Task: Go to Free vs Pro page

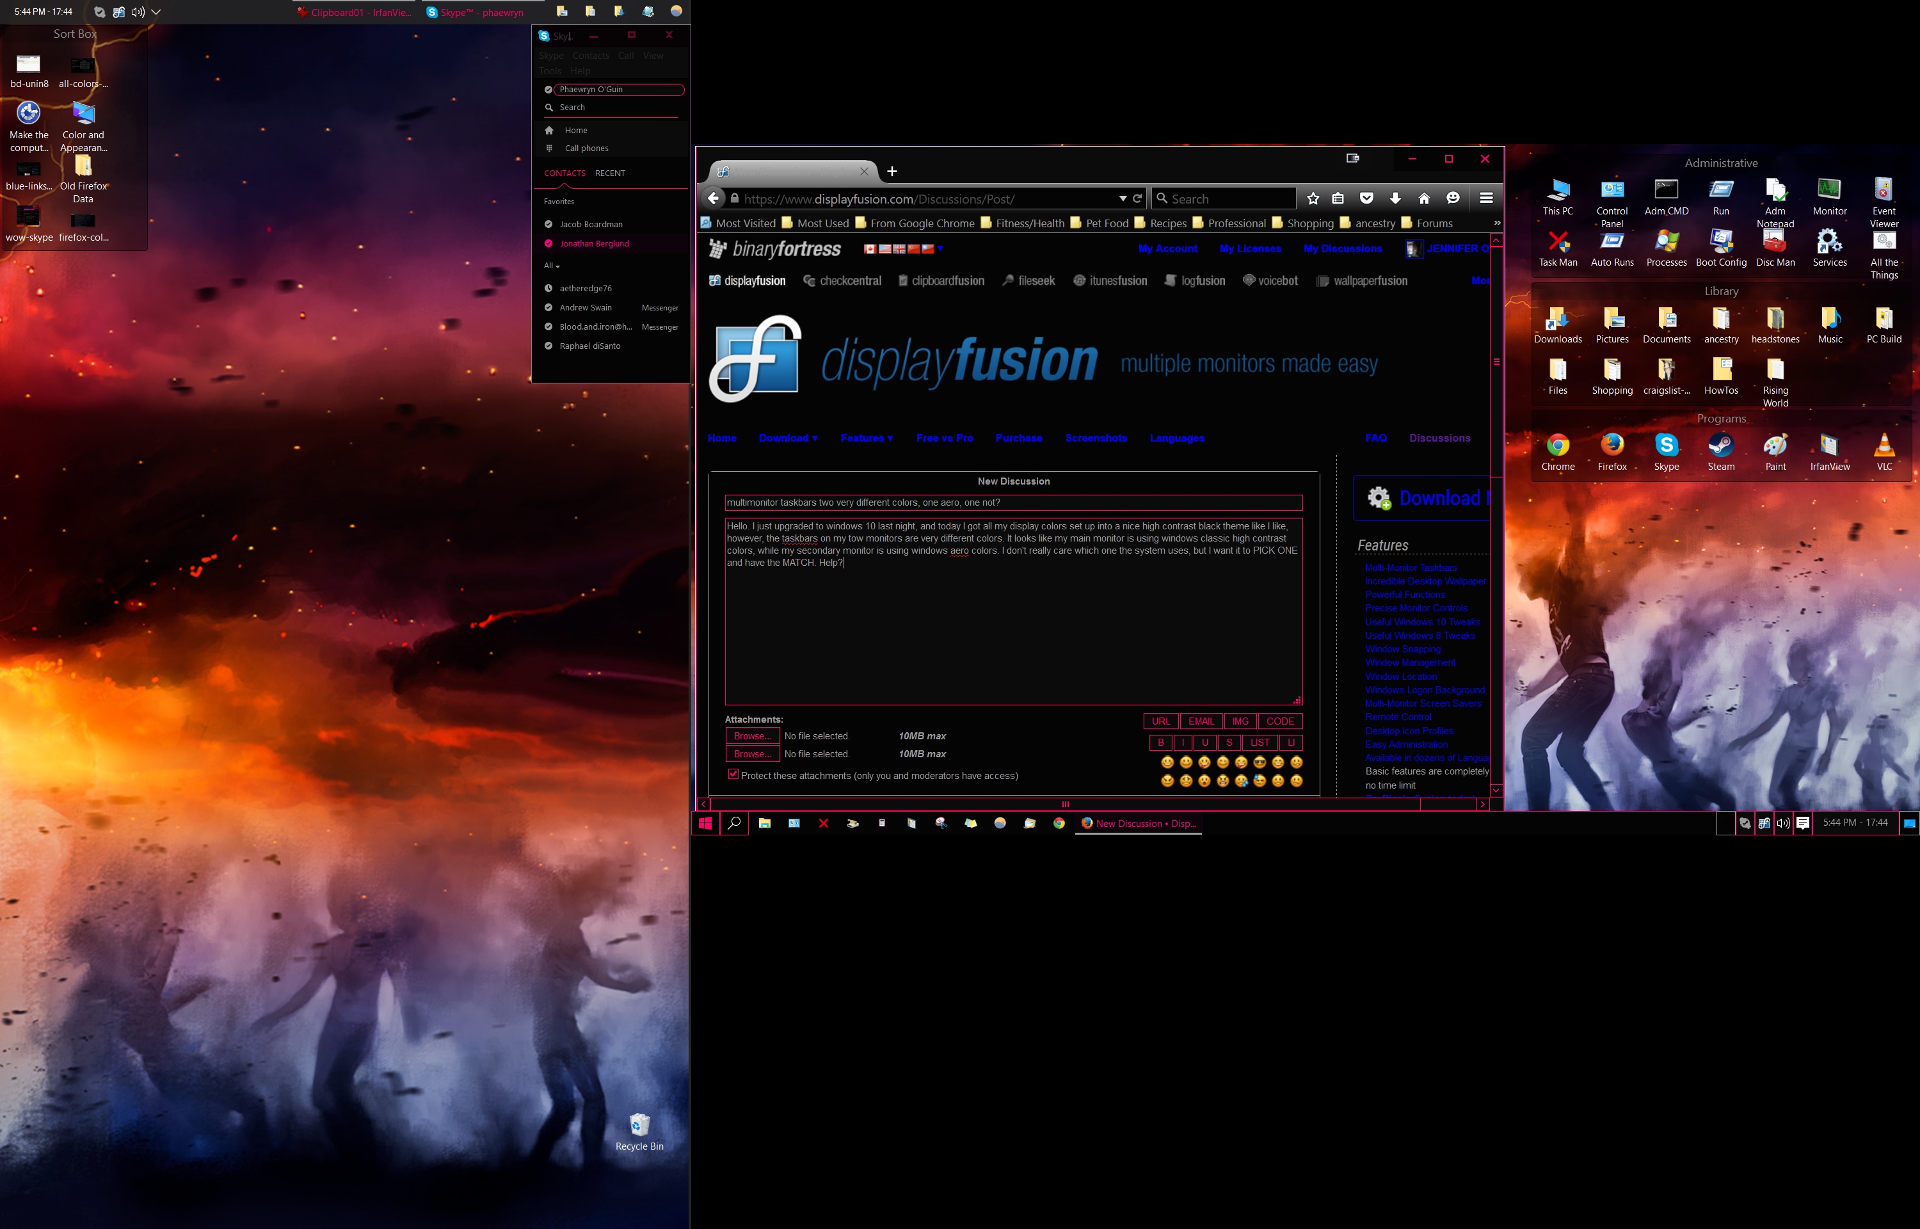Action: click(945, 438)
